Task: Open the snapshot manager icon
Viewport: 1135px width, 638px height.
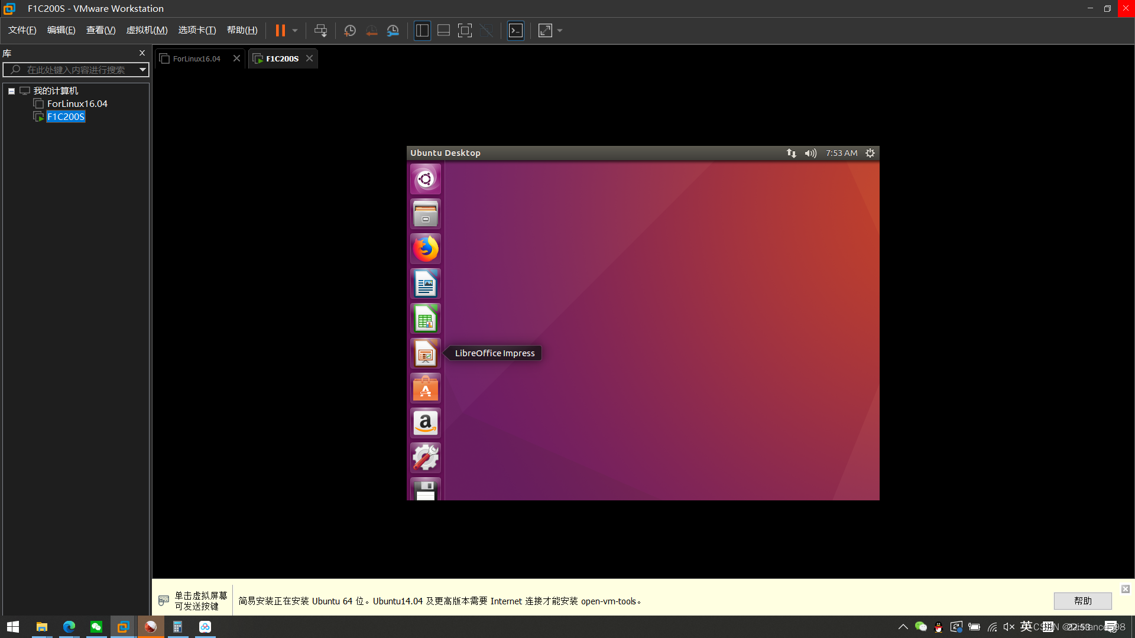Action: (393, 31)
